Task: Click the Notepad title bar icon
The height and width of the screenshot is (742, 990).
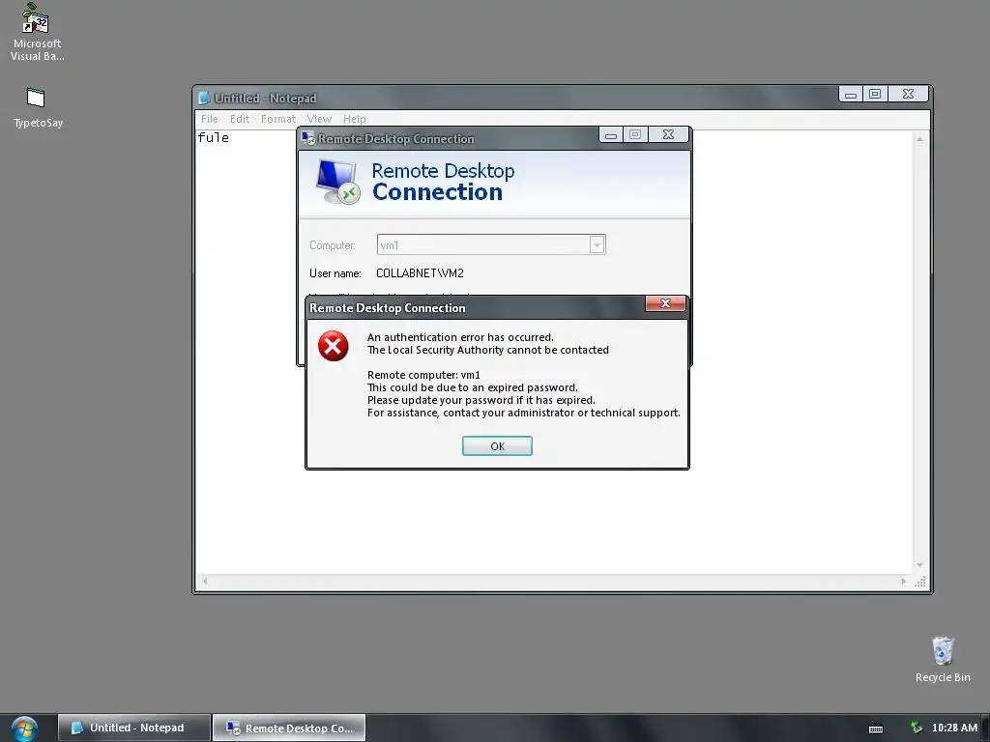Action: click(x=204, y=98)
